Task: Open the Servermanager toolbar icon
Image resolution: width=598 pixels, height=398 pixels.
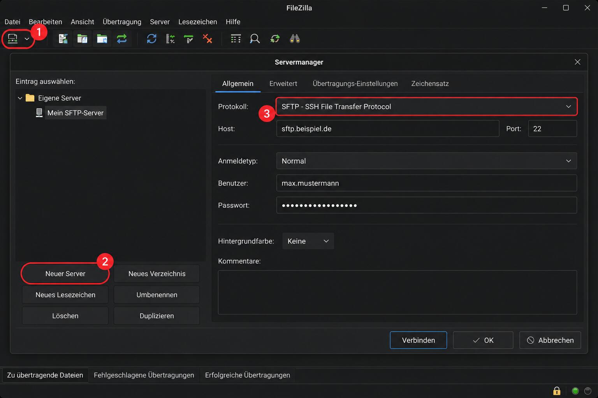Action: coord(12,39)
